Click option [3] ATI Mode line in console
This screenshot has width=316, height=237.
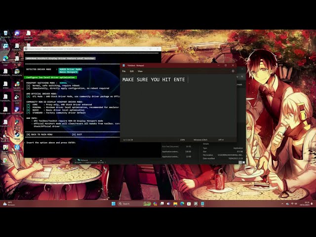(73, 96)
